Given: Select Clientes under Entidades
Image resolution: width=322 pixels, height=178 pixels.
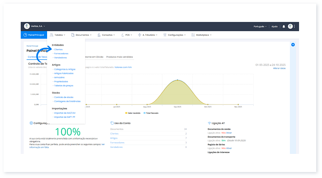Looking at the screenshot, I should pyautogui.click(x=58, y=49).
